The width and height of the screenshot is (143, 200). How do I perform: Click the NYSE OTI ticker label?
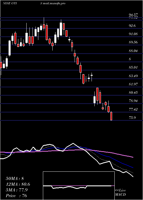(10, 3)
